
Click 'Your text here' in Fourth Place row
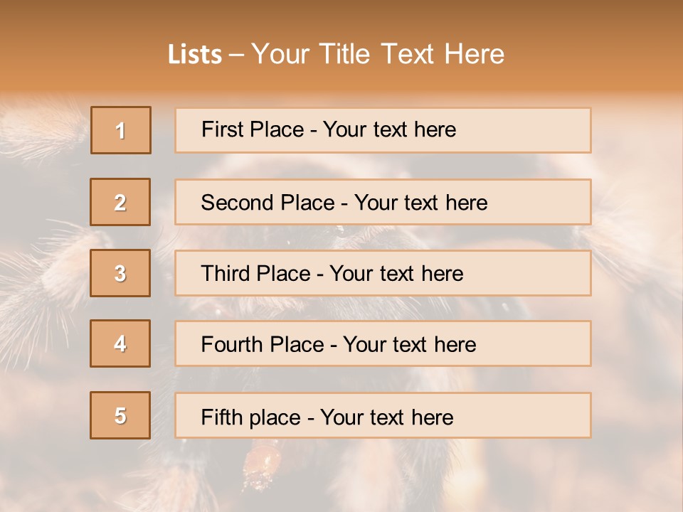tap(409, 345)
